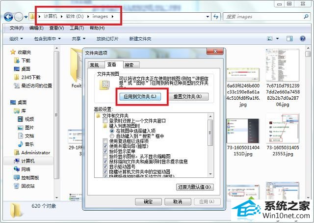The image size is (314, 223).
Task: Click the Back navigation arrow
Action: coord(8,17)
